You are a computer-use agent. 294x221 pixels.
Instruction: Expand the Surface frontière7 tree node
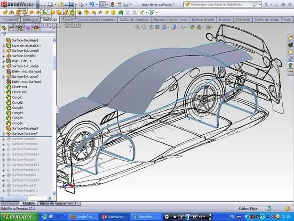[3, 134]
